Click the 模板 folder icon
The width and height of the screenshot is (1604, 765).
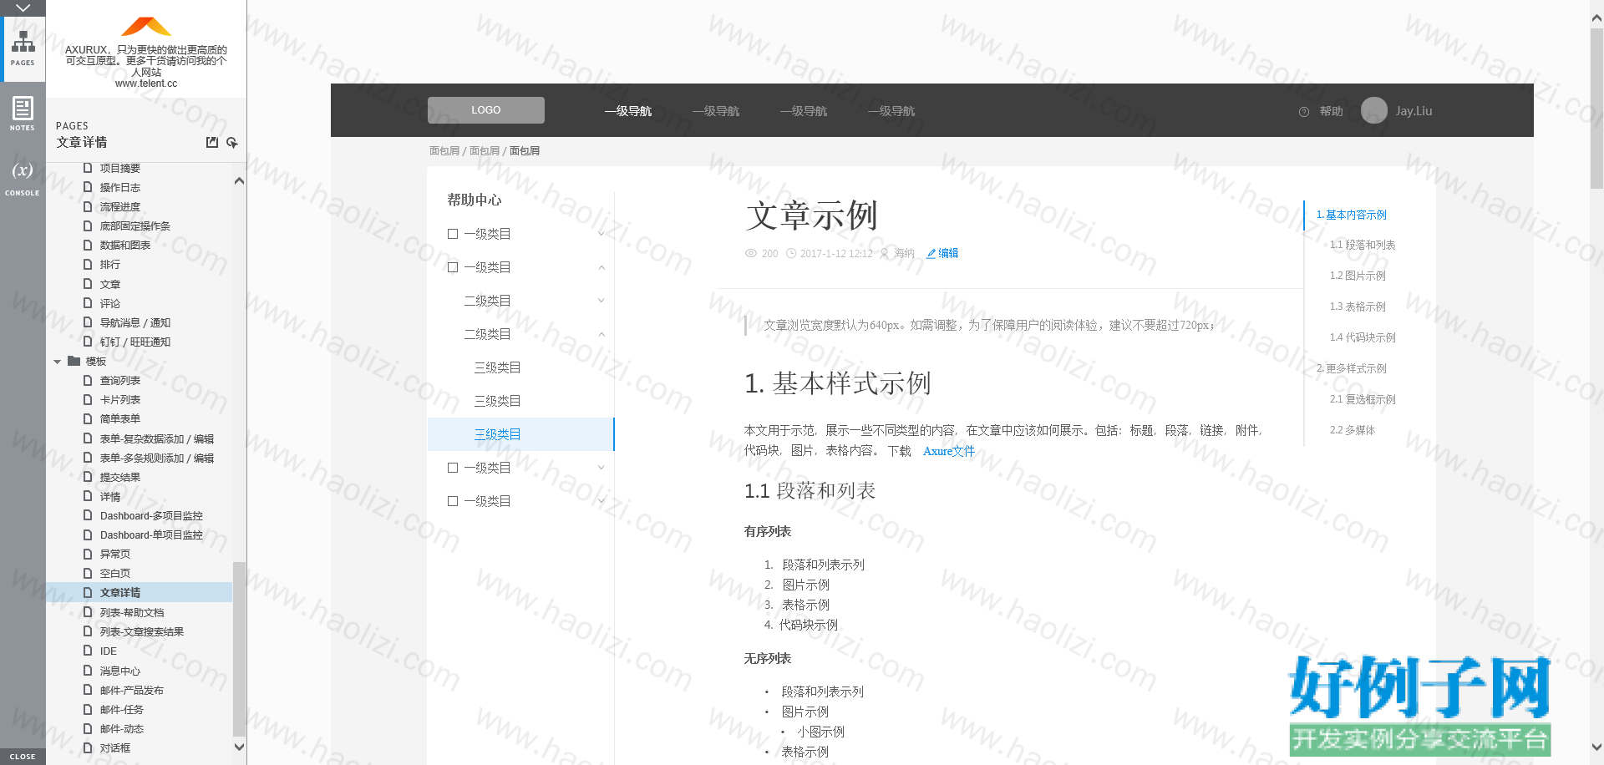click(74, 362)
